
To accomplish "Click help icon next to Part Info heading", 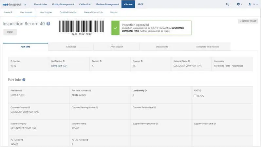I will pyautogui.click(x=24, y=80).
